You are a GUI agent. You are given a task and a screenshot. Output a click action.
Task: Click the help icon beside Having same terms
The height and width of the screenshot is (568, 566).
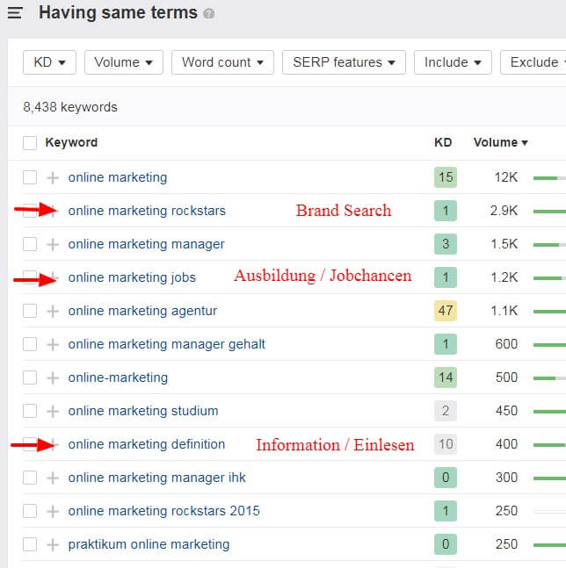click(208, 14)
